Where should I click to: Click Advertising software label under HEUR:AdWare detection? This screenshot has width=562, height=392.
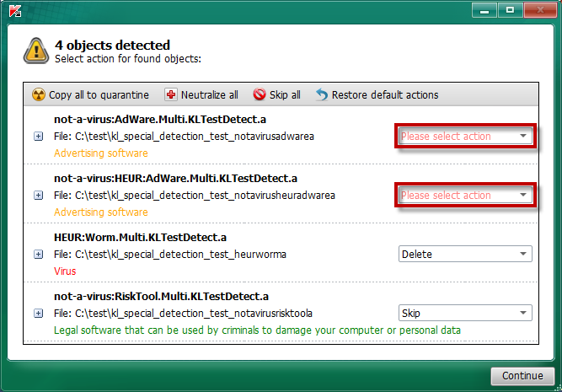click(101, 212)
